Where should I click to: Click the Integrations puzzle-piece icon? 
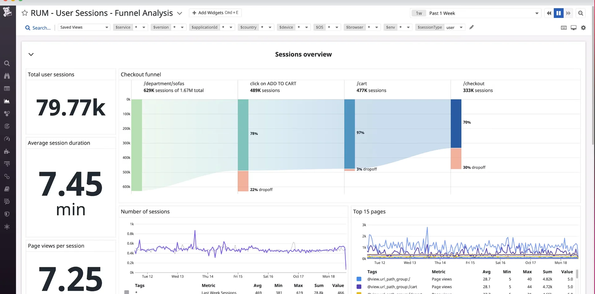click(x=7, y=151)
